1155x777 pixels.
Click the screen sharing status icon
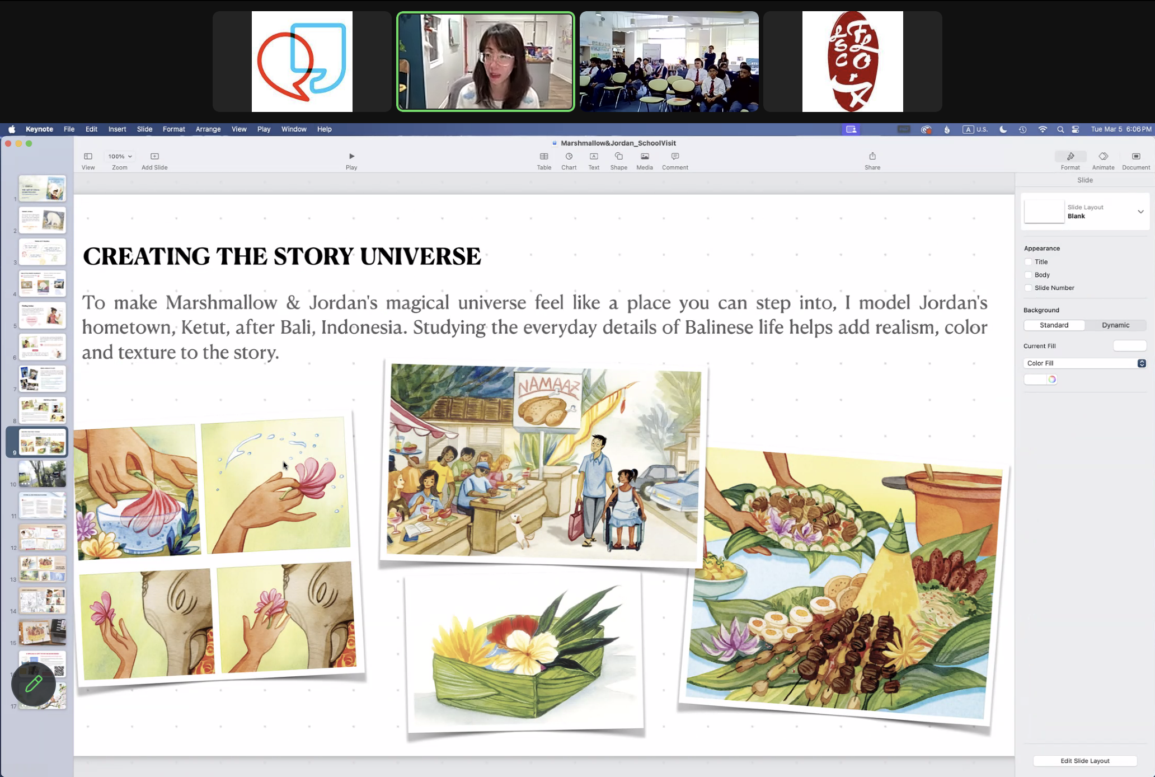tap(851, 129)
